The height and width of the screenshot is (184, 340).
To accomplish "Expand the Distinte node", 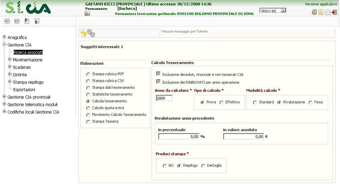I will 10,74.
